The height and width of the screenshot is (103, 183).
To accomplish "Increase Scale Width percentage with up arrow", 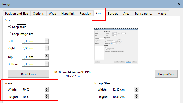I will [x=47, y=88].
